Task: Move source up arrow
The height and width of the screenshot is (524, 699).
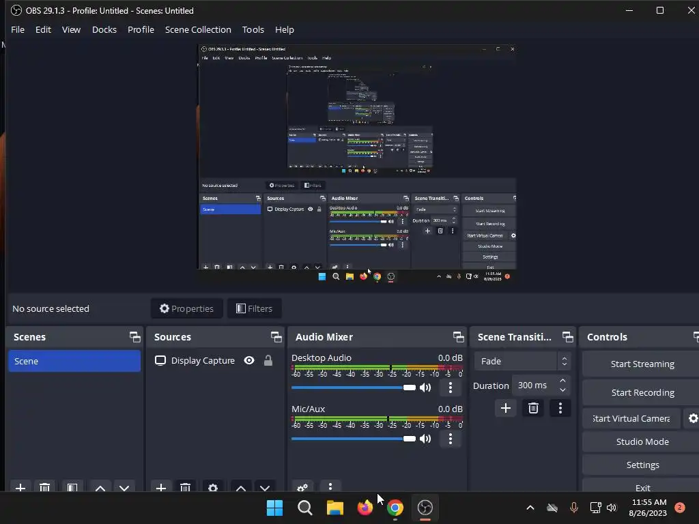Action: pyautogui.click(x=241, y=487)
